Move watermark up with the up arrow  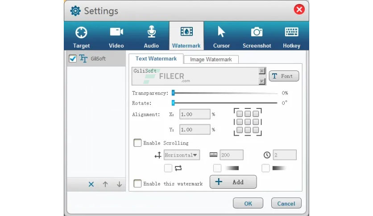click(x=105, y=184)
